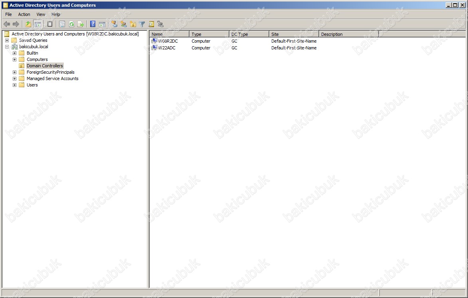468x298 pixels.
Task: Click the Computer type cell for W08R2DC
Action: point(201,41)
